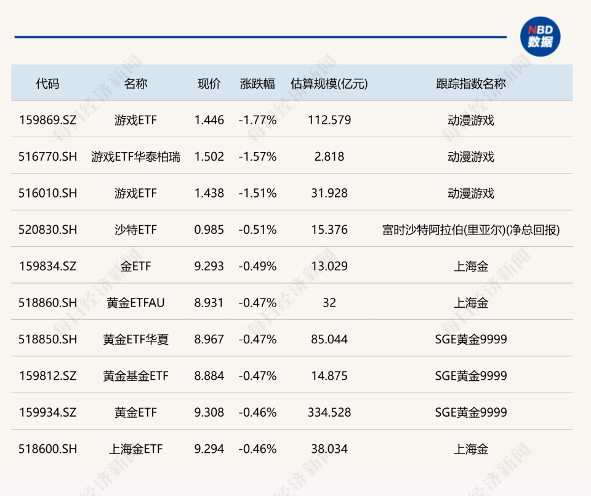This screenshot has width=591, height=496.
Task: Click the 估算规模(亿元) column header
Action: [329, 83]
